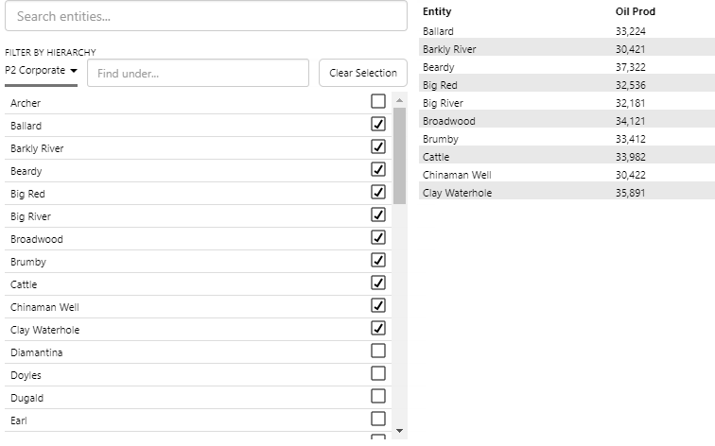The image size is (715, 446).
Task: Click the Find under text box
Action: [x=198, y=74]
